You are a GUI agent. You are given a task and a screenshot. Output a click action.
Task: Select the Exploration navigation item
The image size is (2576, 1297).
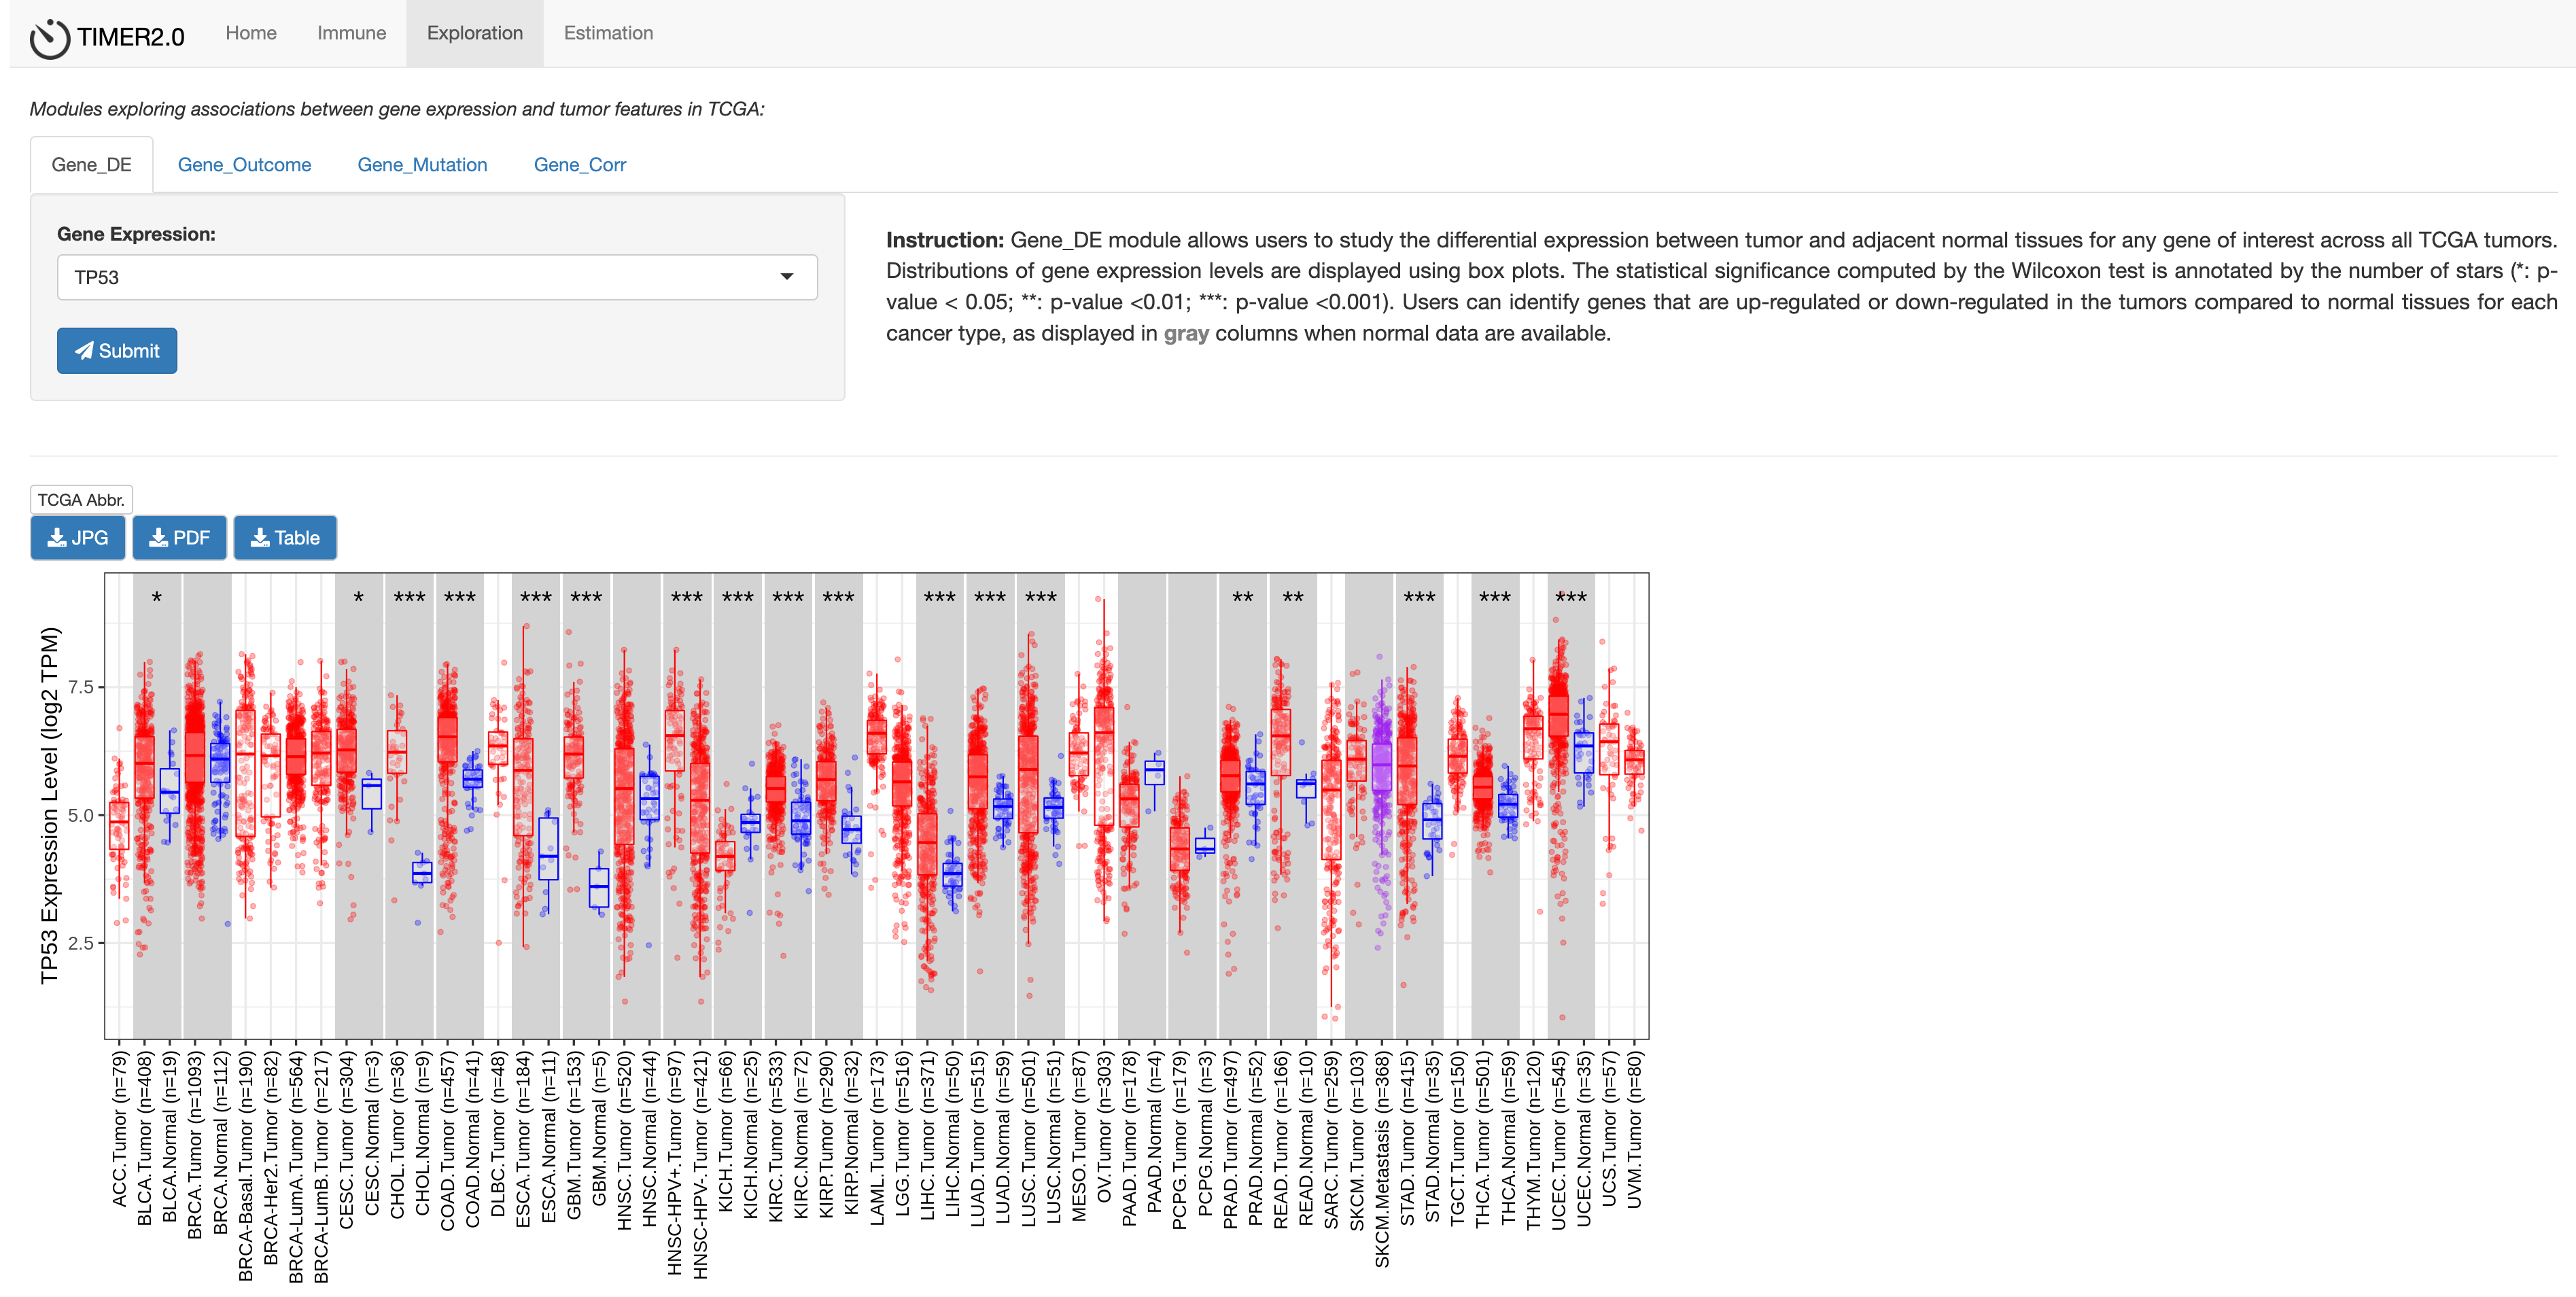pyautogui.click(x=474, y=33)
